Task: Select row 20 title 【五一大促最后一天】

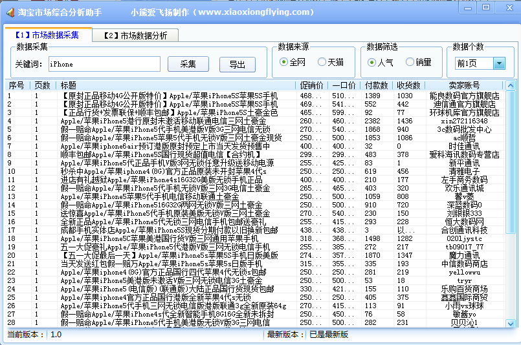Action: pyautogui.click(x=169, y=255)
